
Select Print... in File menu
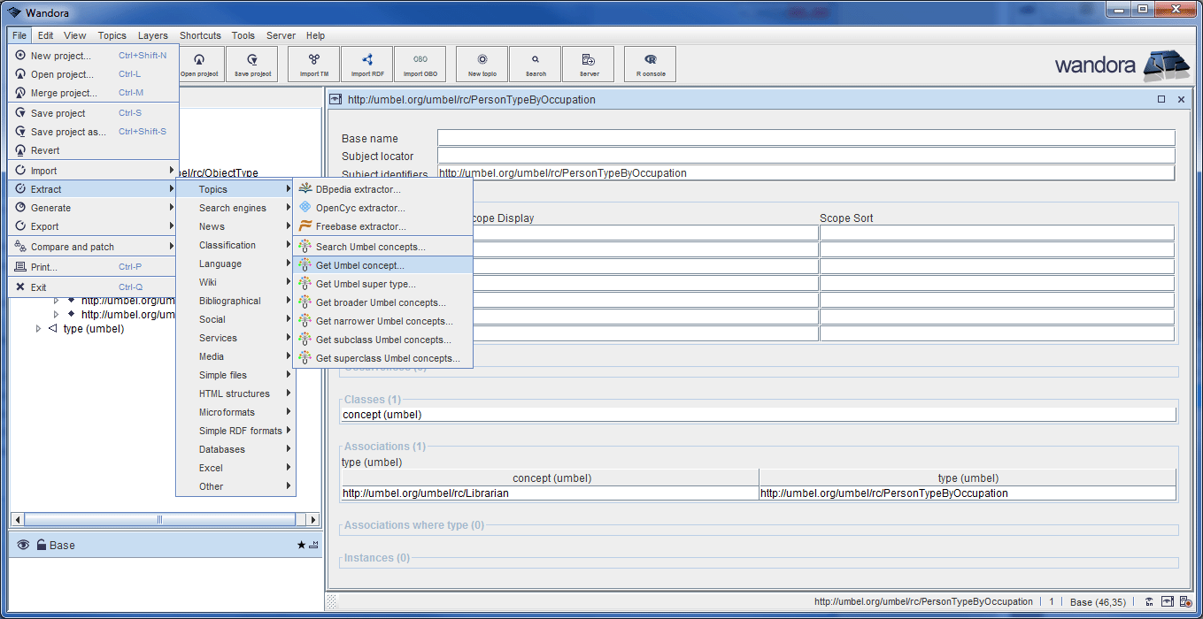(x=93, y=267)
